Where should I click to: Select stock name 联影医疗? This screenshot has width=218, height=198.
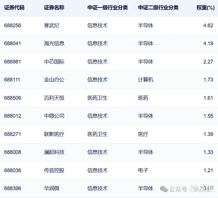coord(54,134)
